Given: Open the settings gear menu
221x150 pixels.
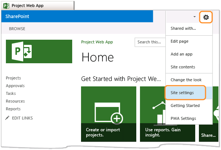Looking at the screenshot, I should pyautogui.click(x=206, y=17).
